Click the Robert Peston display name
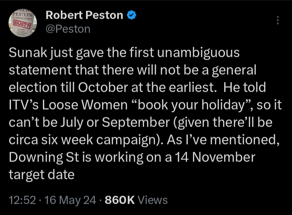Image resolution: width=292 pixels, height=215 pixels. 84,15
